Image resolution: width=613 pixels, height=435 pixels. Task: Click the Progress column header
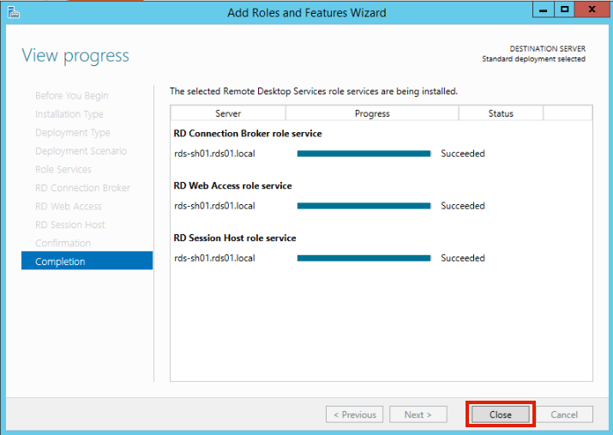click(x=372, y=113)
